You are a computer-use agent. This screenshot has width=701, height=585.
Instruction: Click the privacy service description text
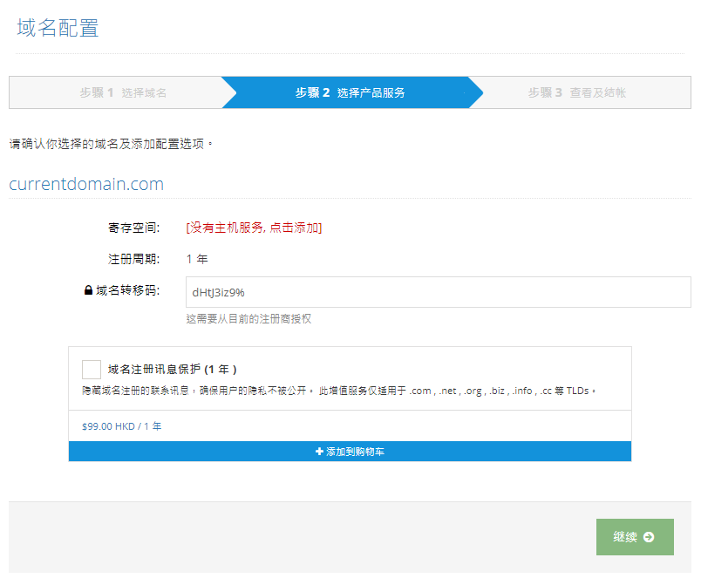tap(349, 389)
